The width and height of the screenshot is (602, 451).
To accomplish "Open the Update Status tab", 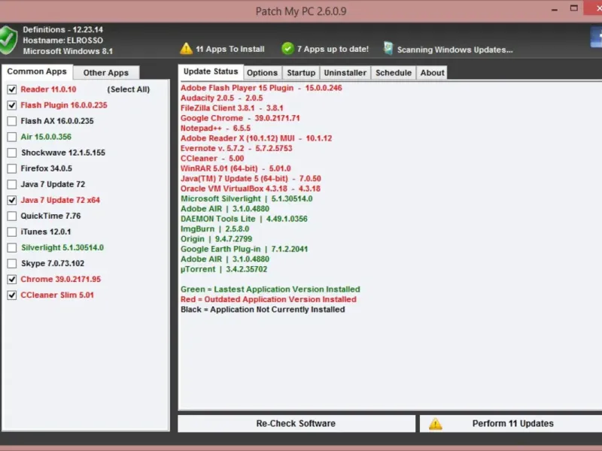I will 211,71.
